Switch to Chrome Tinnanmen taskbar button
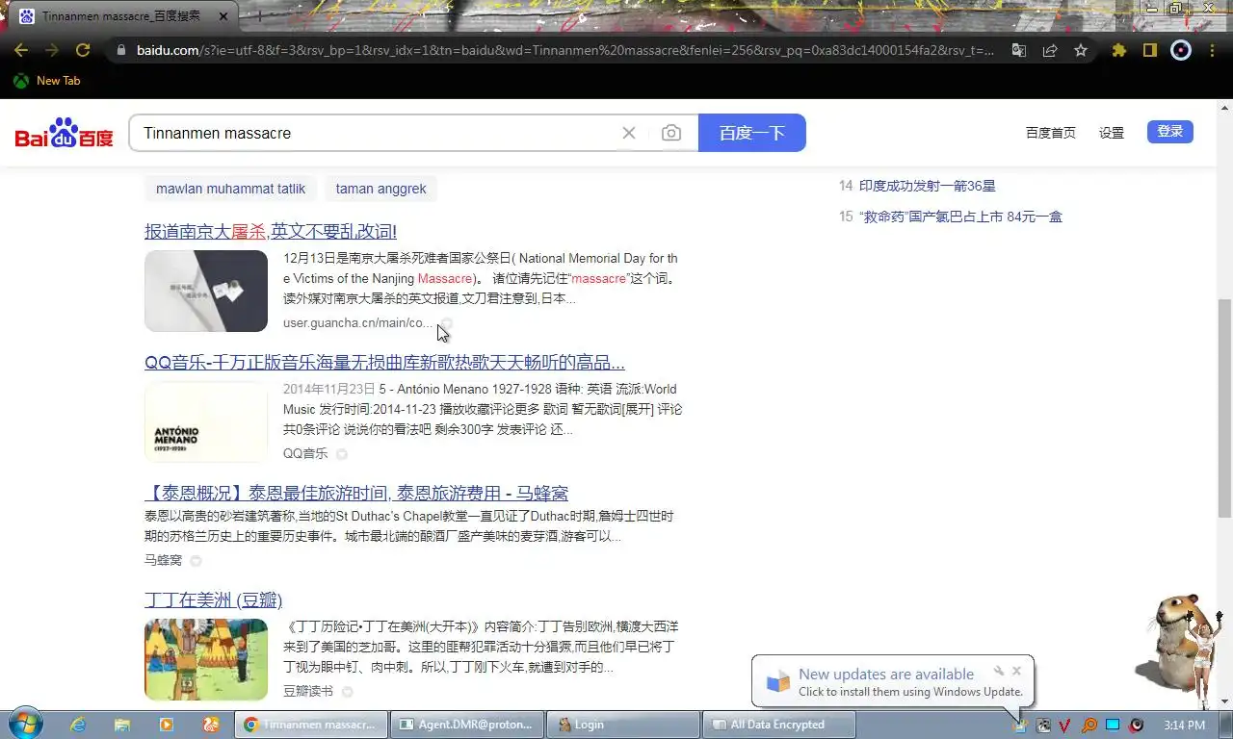Viewport: 1233px width, 739px height. (x=311, y=725)
